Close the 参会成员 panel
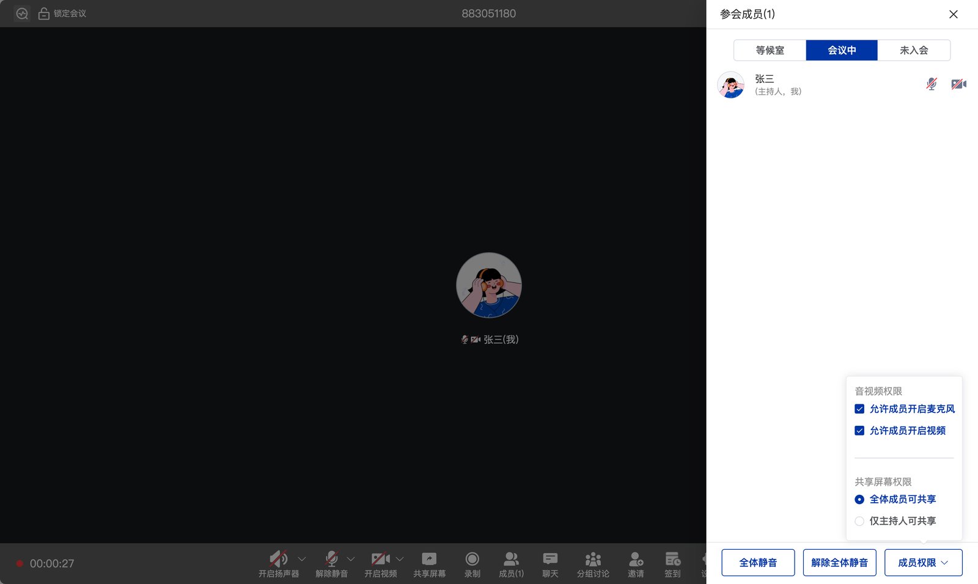978x584 pixels. point(954,14)
